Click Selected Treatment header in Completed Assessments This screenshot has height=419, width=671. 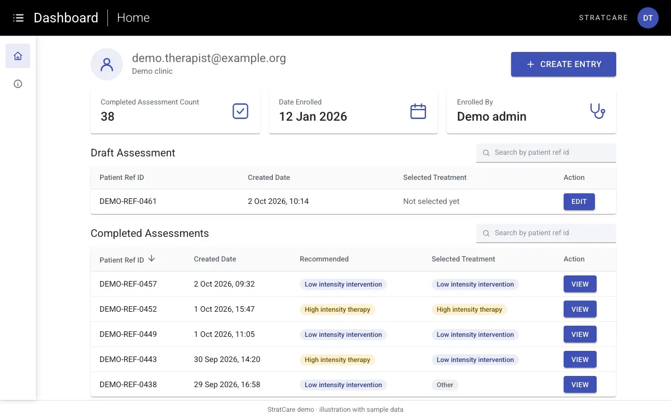(464, 259)
